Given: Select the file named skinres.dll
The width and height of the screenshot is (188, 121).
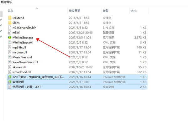Looking at the screenshot, I should [19, 67].
